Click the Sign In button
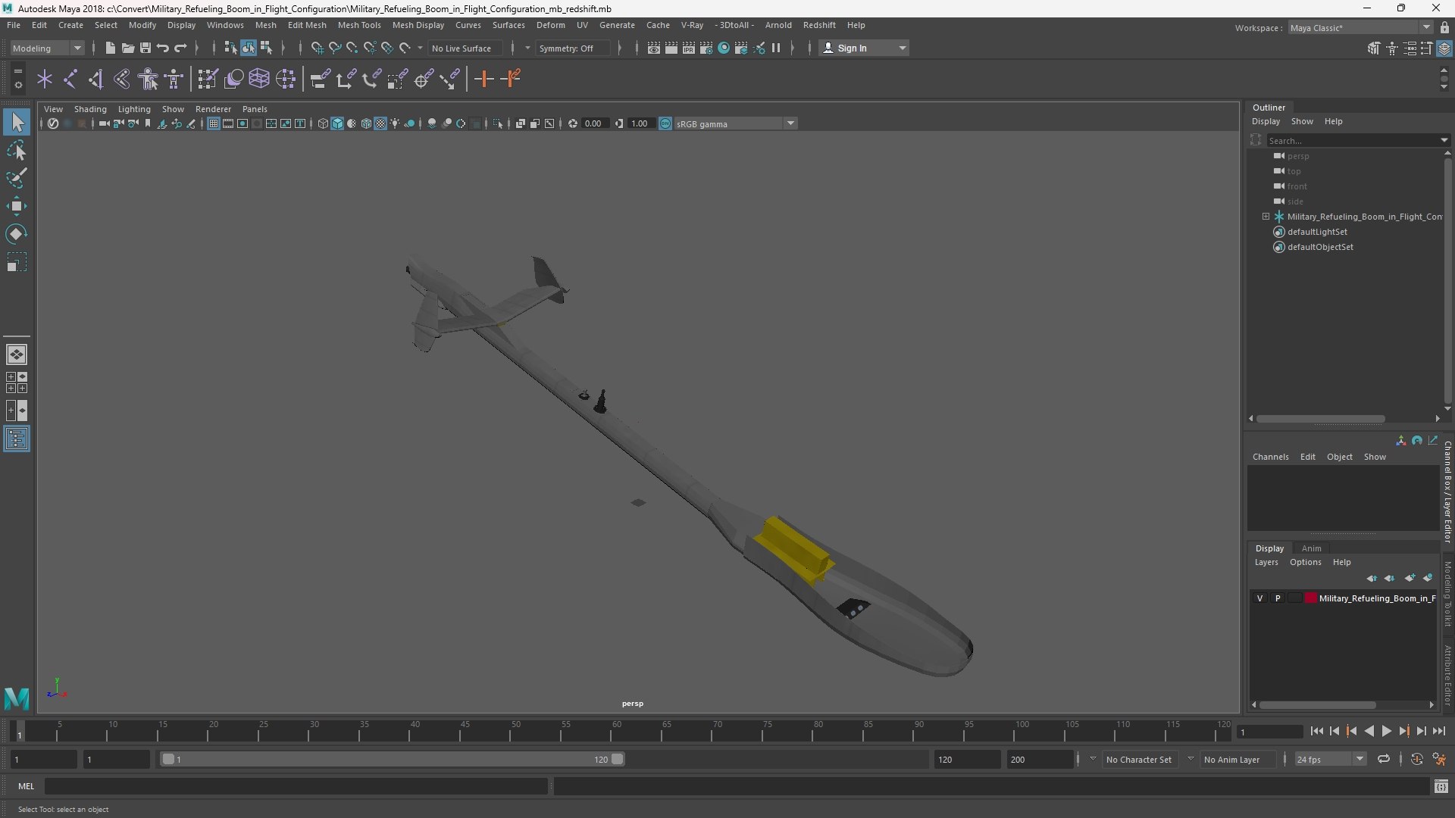Image resolution: width=1455 pixels, height=818 pixels. point(864,48)
